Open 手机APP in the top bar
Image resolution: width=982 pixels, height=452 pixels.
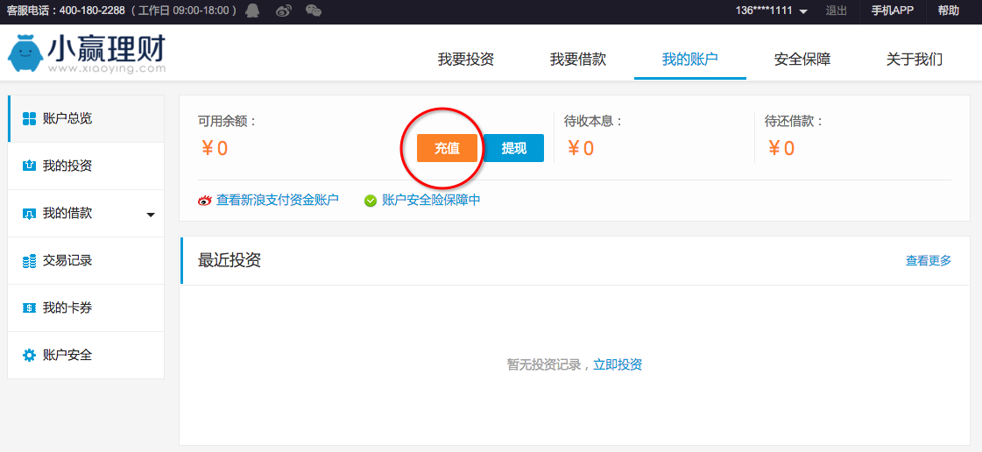(x=893, y=11)
